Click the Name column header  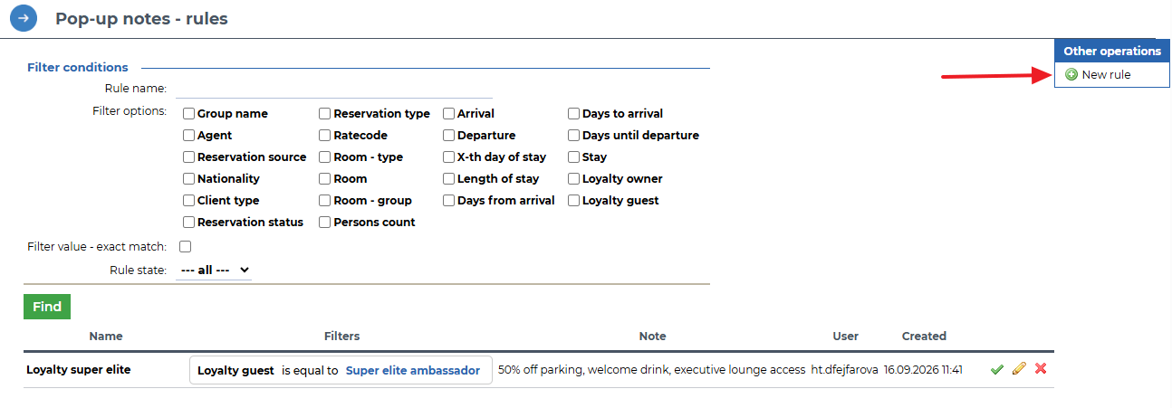pyautogui.click(x=106, y=336)
